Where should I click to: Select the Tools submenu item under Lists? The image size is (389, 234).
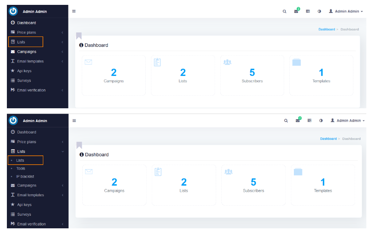coord(21,168)
